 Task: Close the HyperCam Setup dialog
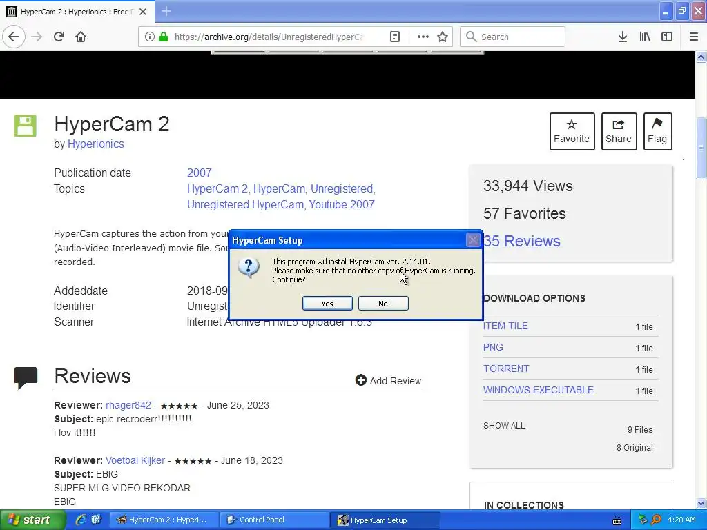click(473, 239)
